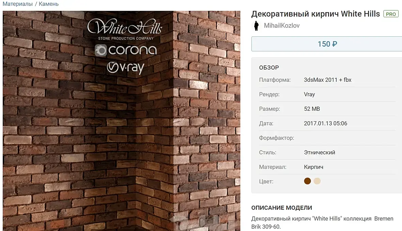Open the Камень category breadcrumb
The image size is (402, 231).
tap(48, 4)
